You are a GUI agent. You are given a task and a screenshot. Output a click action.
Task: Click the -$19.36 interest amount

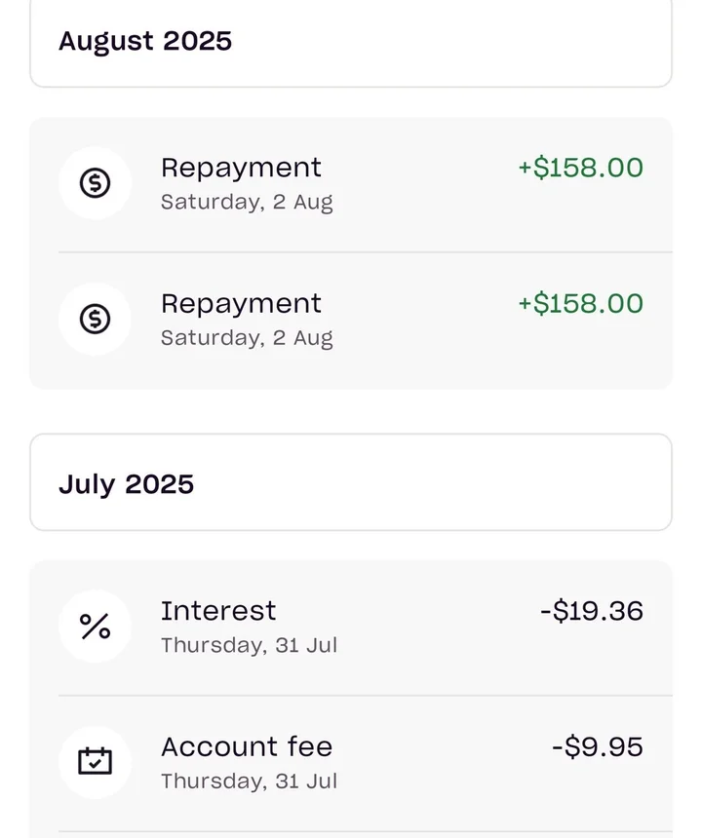(x=592, y=611)
